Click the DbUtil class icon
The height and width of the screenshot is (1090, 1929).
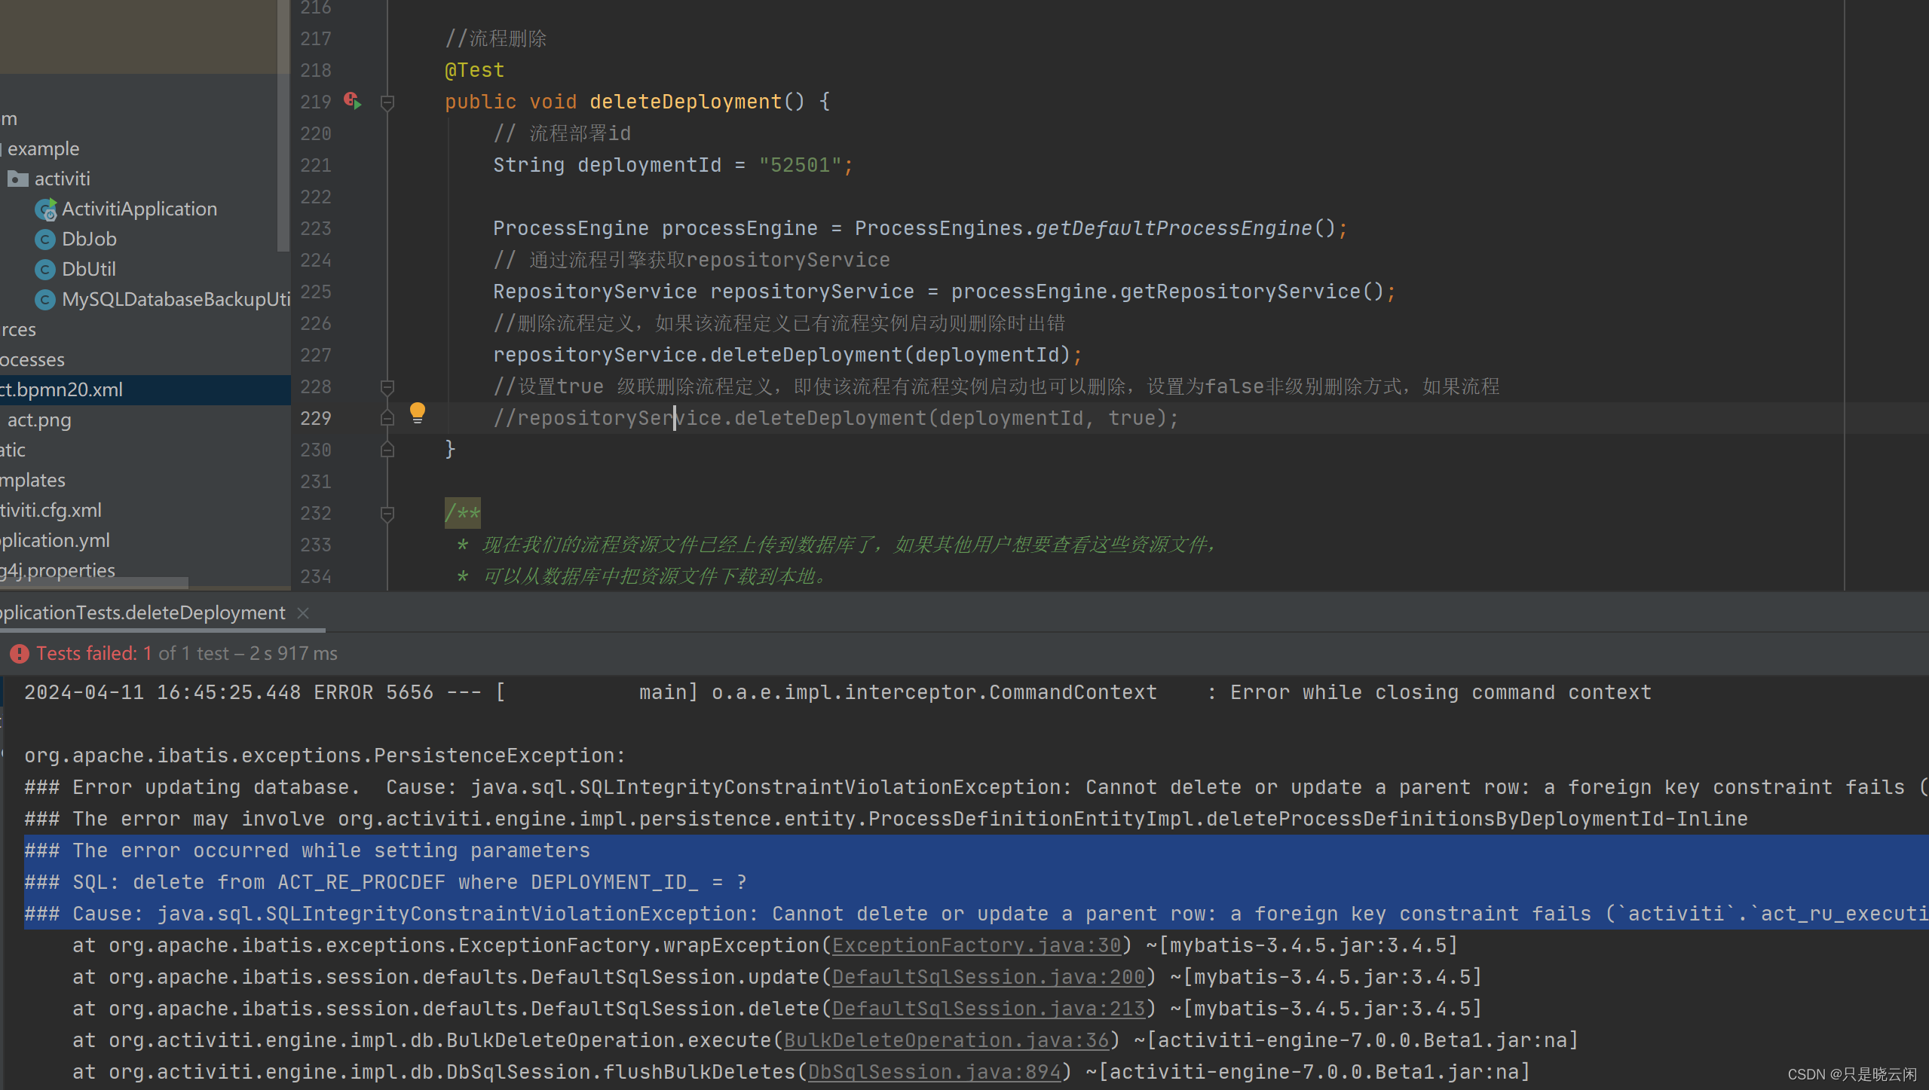click(45, 270)
